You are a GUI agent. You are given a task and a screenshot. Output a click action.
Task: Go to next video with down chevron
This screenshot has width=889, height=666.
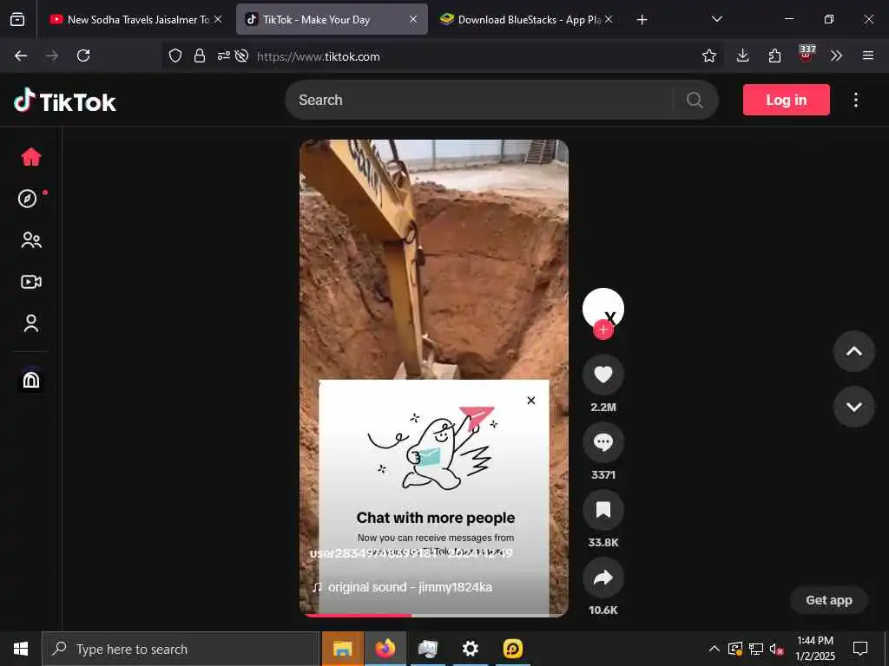[854, 407]
